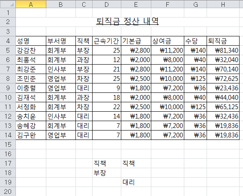Select column A header
Screen dimensions: 243x196
click(x=31, y=4)
